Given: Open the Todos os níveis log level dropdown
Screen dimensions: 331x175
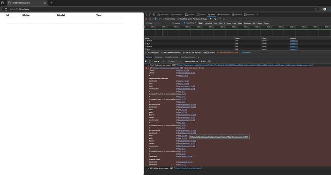Looking at the screenshot, I should click(191, 61).
